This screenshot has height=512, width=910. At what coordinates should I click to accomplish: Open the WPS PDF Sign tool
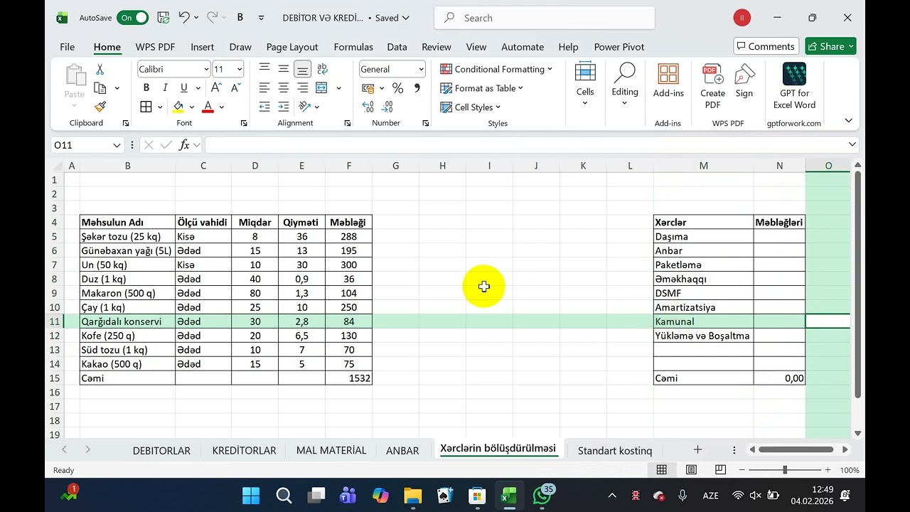point(744,81)
